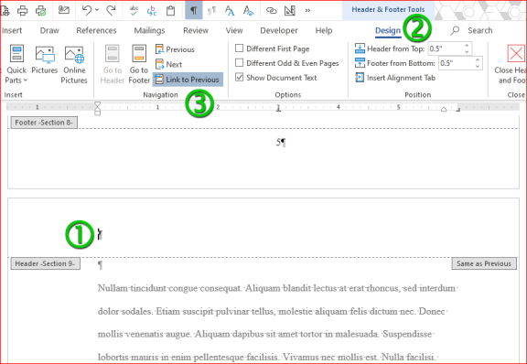Viewport: 527px width, 364px height.
Task: Toggle Link to Previous off
Action: (188, 80)
